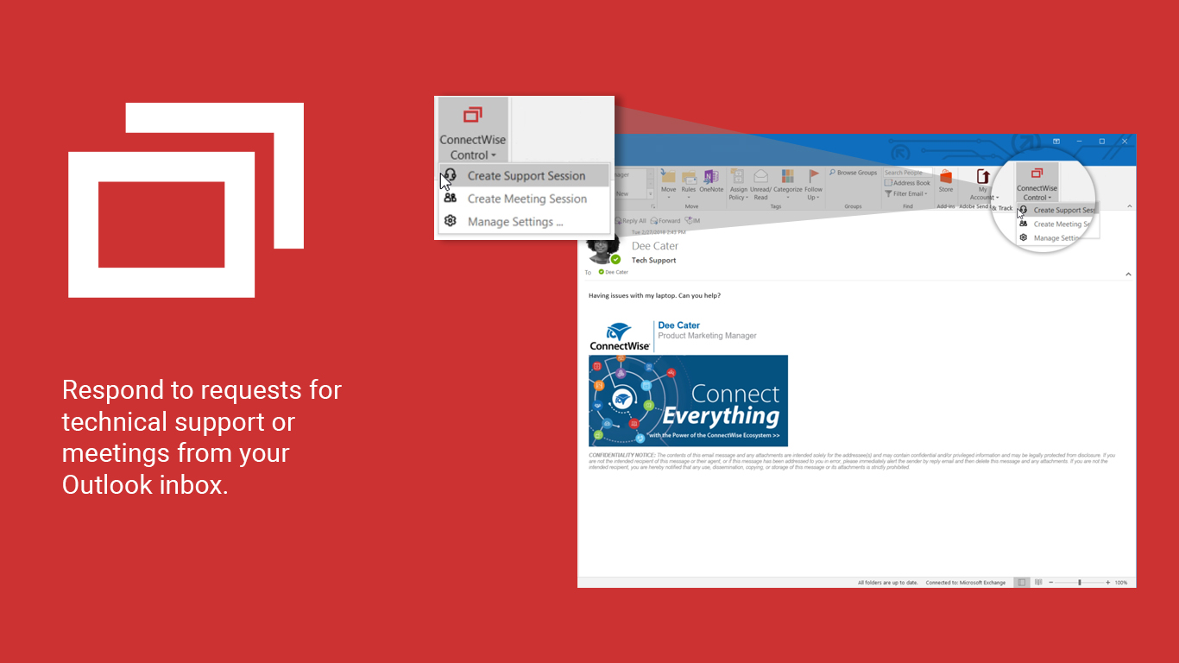The width and height of the screenshot is (1179, 663).
Task: Open the Filter Email dropdown
Action: (905, 193)
